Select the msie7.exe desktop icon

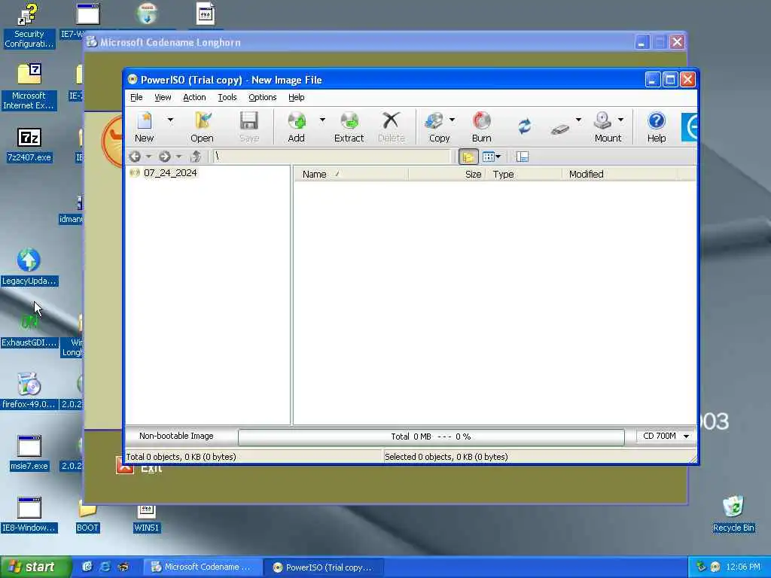coord(29,452)
